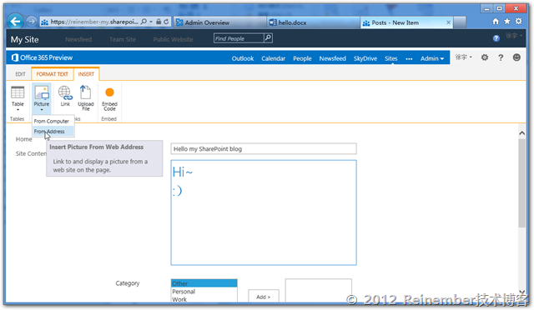
Task: Open Newsfeed in the Office 365 bar
Action: tap(332, 58)
